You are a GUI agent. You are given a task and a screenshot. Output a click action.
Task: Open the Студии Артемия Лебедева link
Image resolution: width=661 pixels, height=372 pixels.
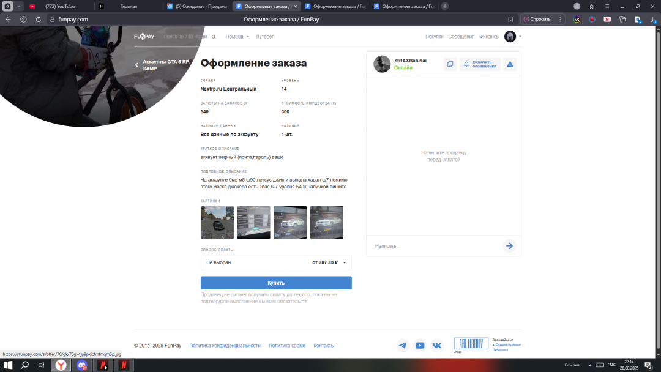pyautogui.click(x=508, y=347)
